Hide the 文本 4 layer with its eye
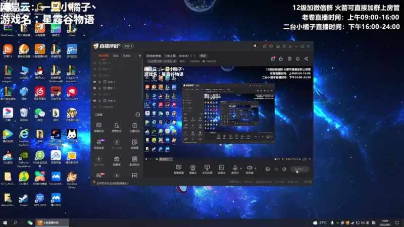The width and height of the screenshot is (404, 227). pos(94,100)
